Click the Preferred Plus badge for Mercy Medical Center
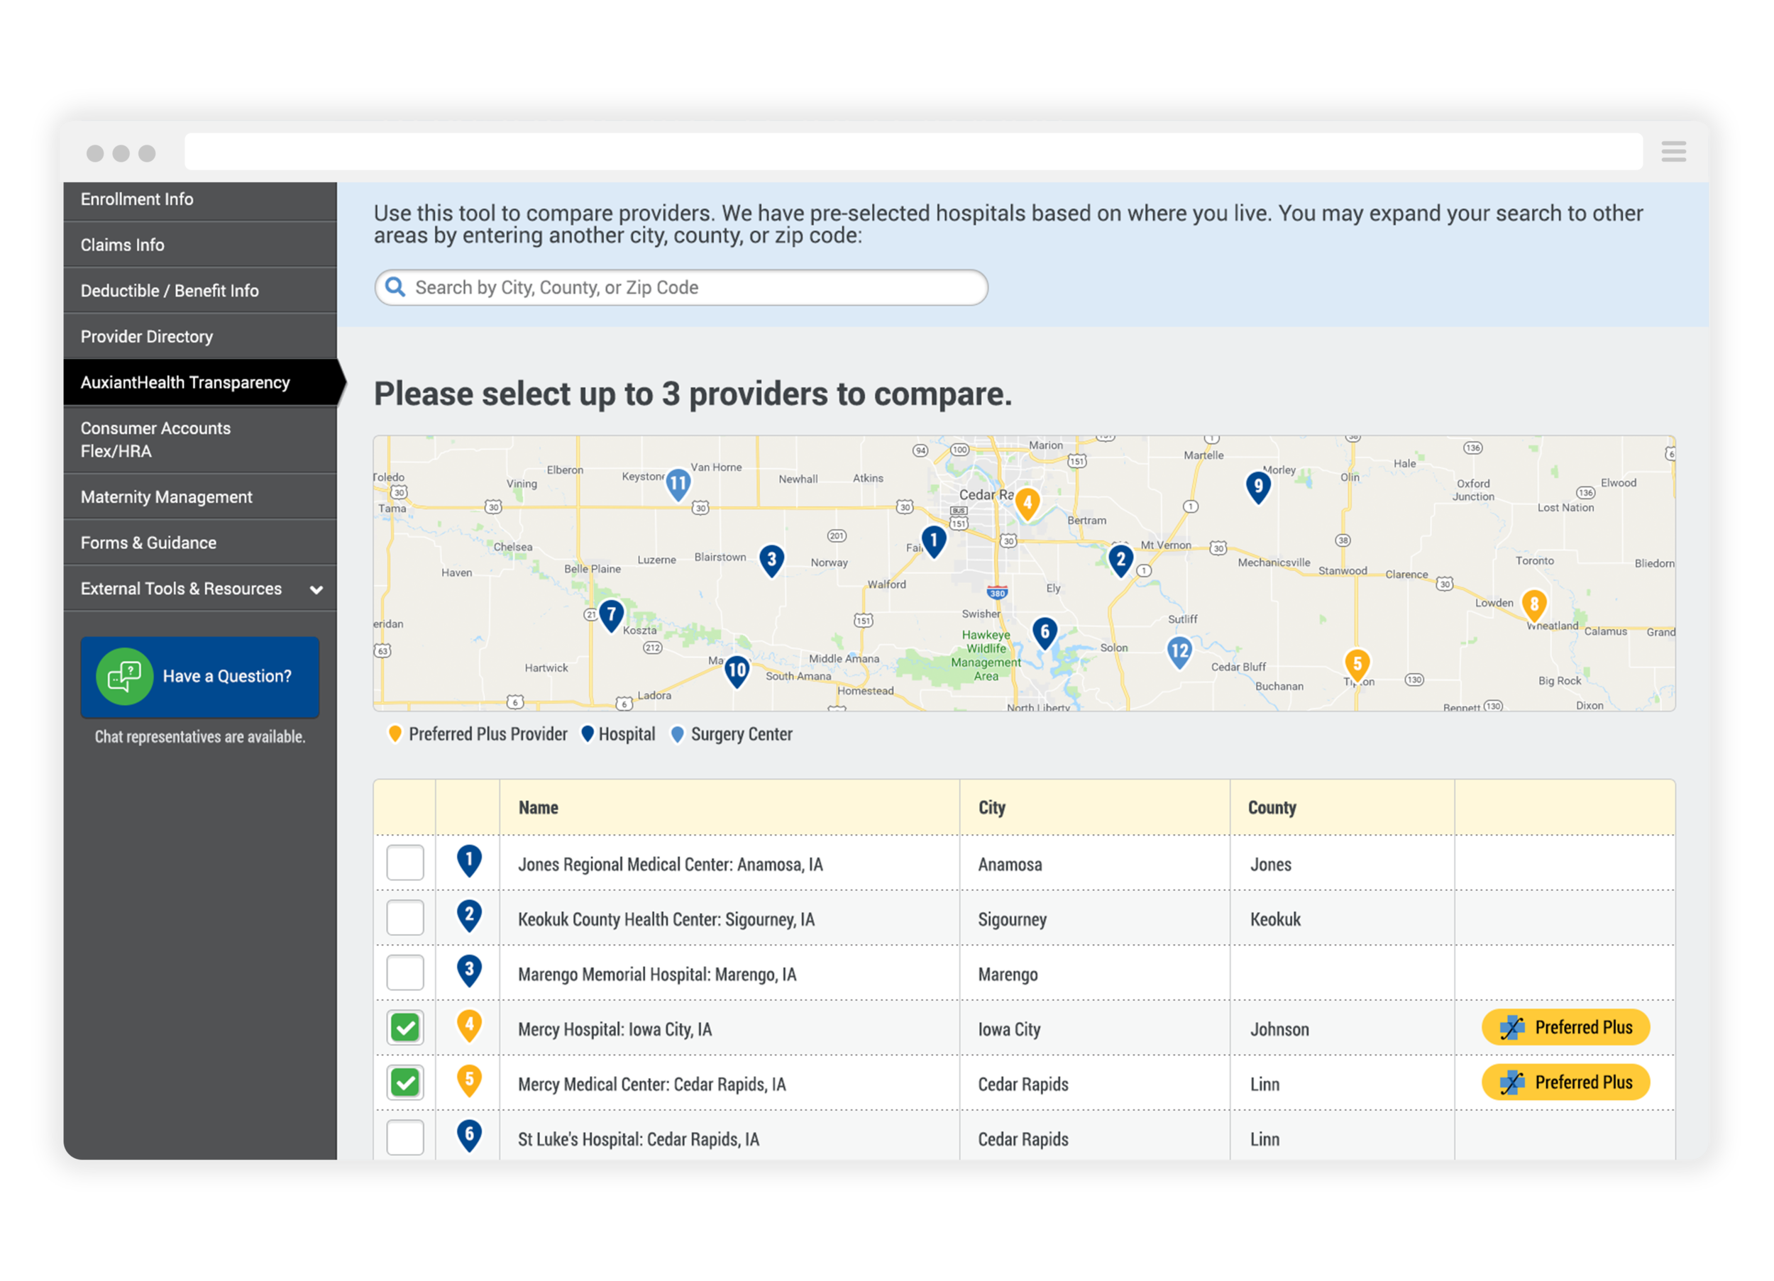The image size is (1774, 1281). (x=1565, y=1082)
